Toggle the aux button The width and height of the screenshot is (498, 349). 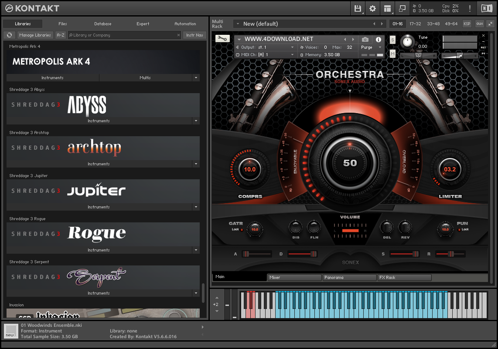pyautogui.click(x=480, y=24)
